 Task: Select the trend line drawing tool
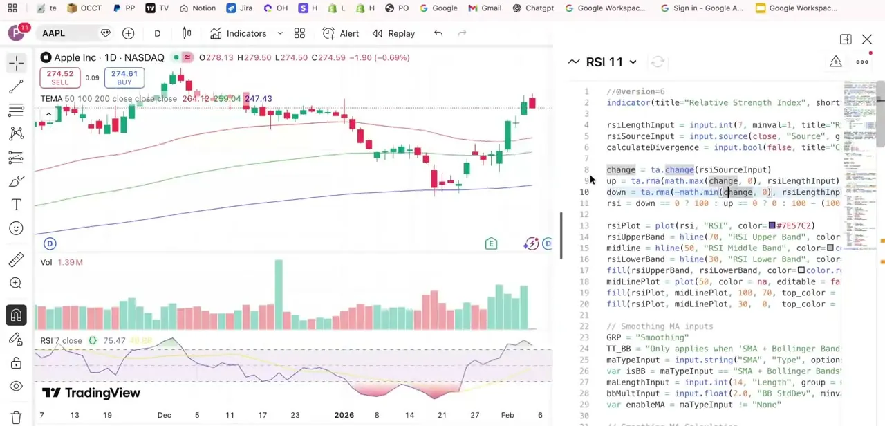click(16, 86)
